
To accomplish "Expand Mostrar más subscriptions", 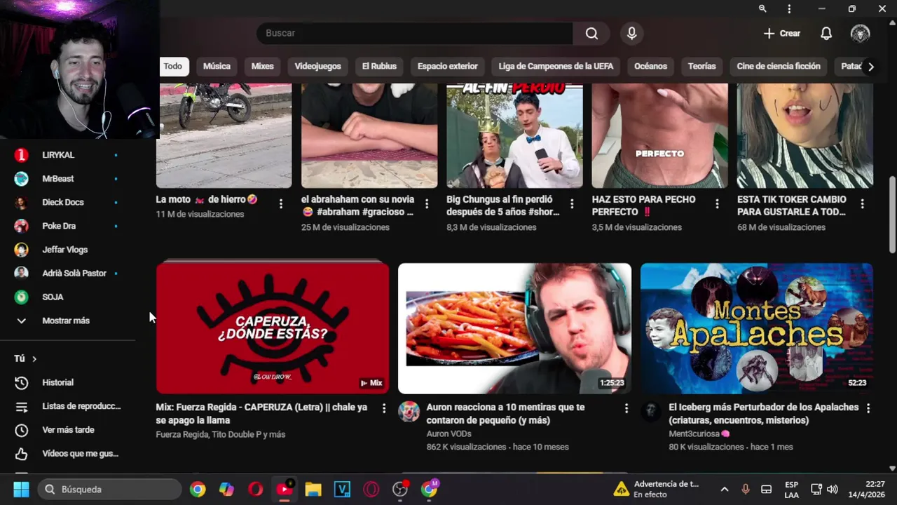I will tap(67, 321).
